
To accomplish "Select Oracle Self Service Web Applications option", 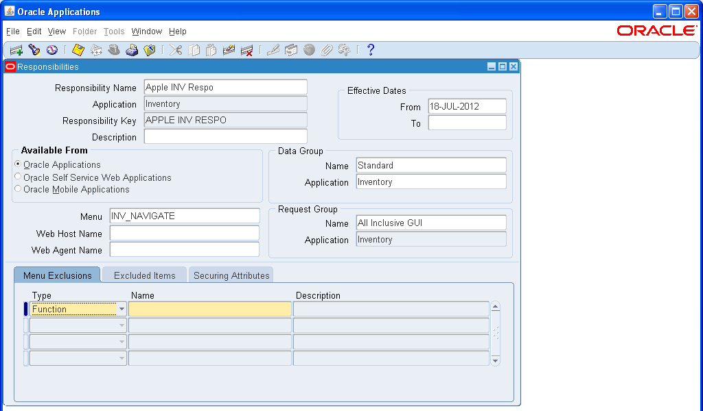I will pos(17,177).
